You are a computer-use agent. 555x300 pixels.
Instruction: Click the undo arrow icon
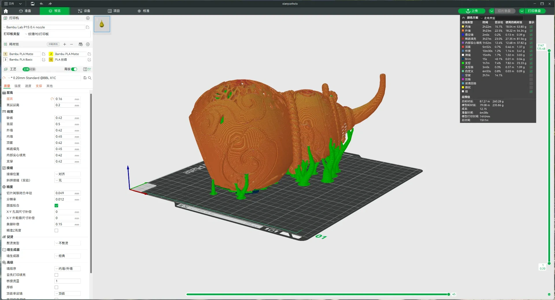coord(41,4)
